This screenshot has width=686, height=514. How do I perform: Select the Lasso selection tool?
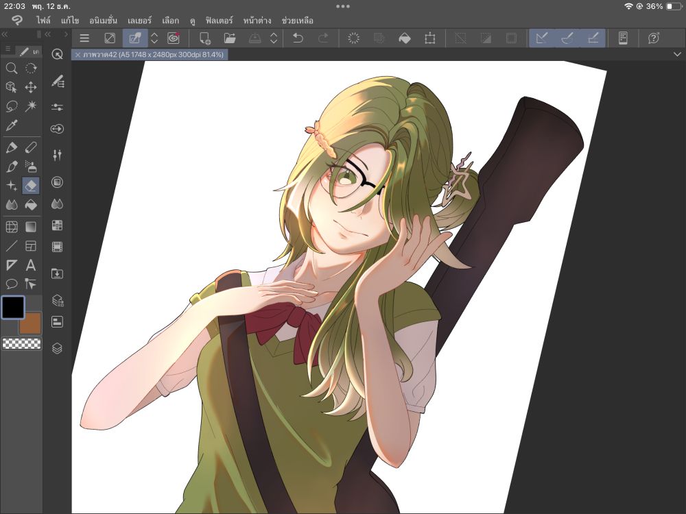coord(12,106)
